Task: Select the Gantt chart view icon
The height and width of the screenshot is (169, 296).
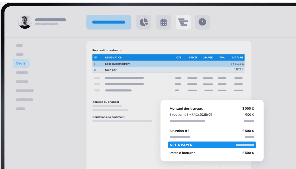Action: point(183,22)
